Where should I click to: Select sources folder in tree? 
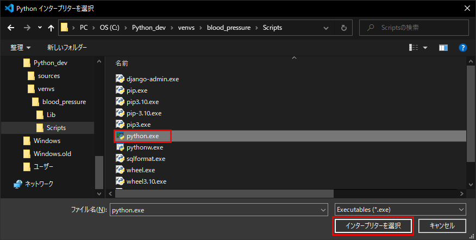point(48,76)
